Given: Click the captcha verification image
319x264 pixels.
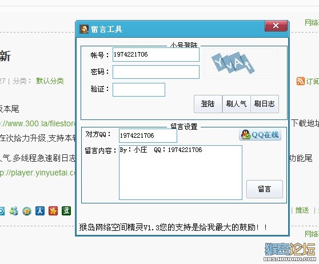Looking at the screenshot, I should [241, 63].
